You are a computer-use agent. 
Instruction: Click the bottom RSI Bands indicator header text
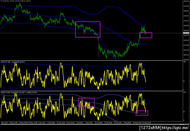(x=19, y=92)
